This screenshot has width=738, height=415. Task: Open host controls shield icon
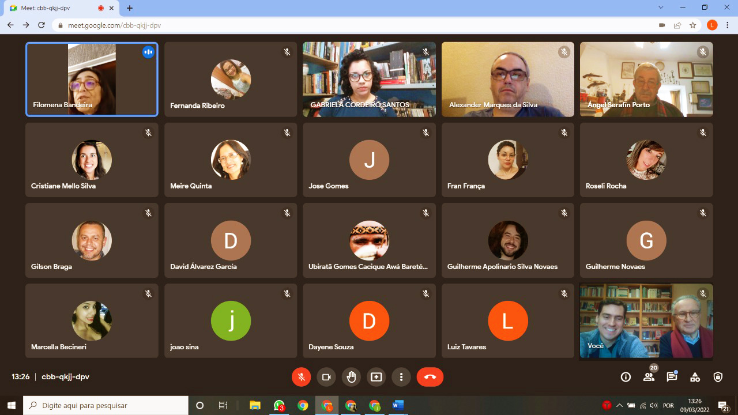718,377
